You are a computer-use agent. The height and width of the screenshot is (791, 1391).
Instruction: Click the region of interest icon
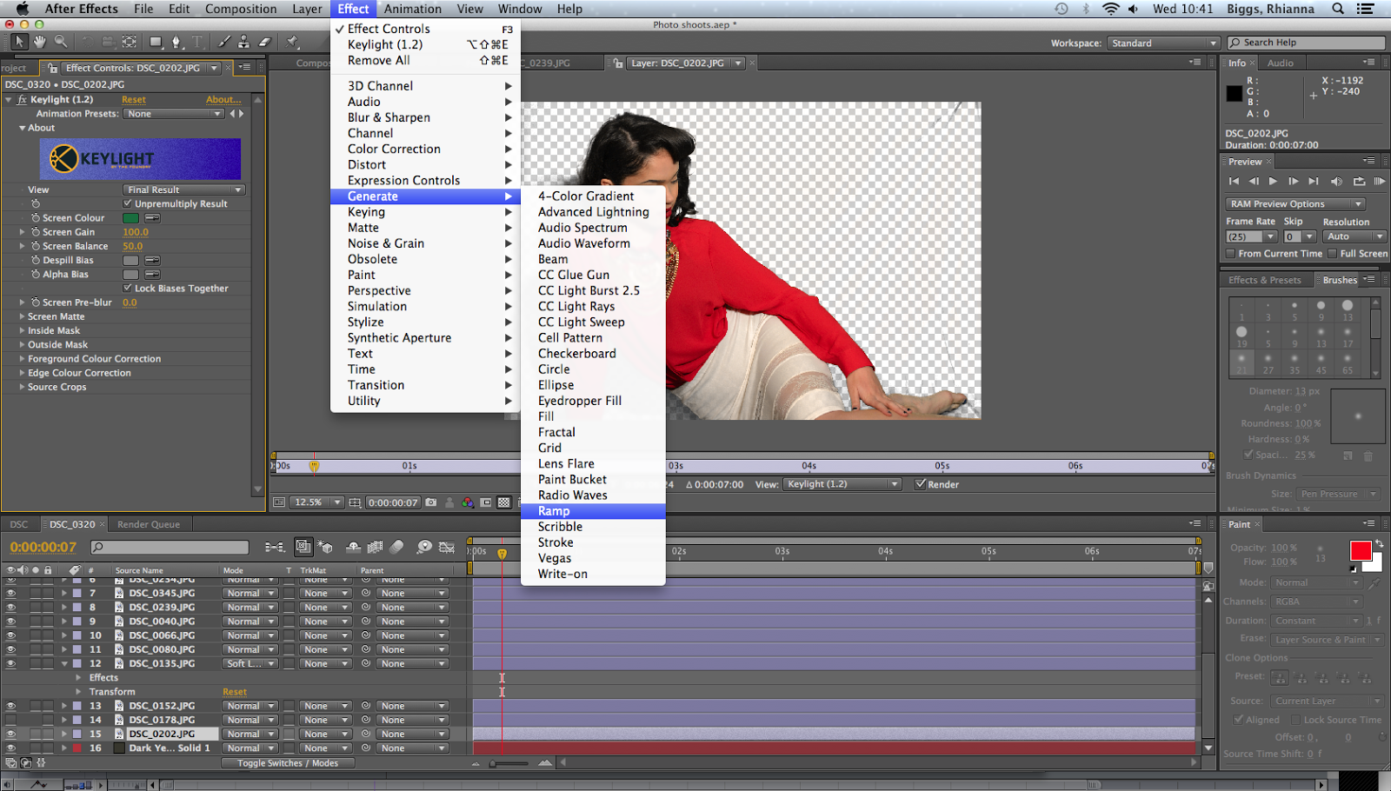coord(486,502)
